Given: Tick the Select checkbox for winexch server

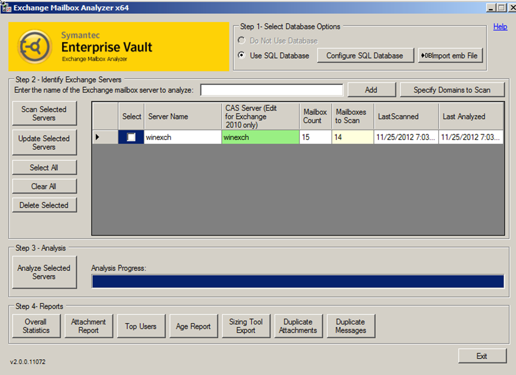Looking at the screenshot, I should pos(131,137).
